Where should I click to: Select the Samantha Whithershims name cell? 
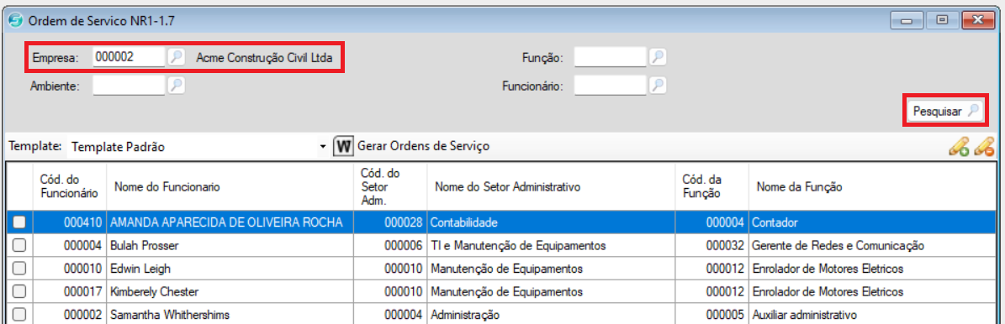[x=230, y=315]
